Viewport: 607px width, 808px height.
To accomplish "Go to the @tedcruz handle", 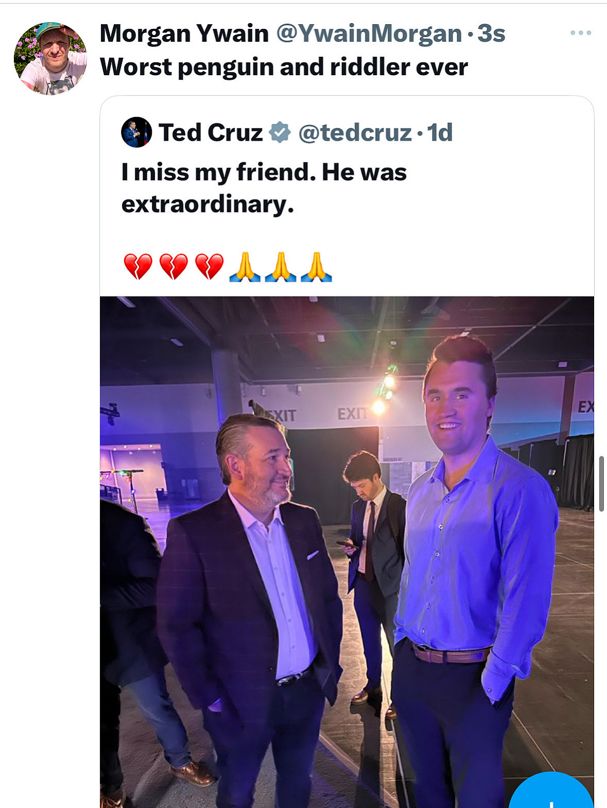I will [355, 132].
